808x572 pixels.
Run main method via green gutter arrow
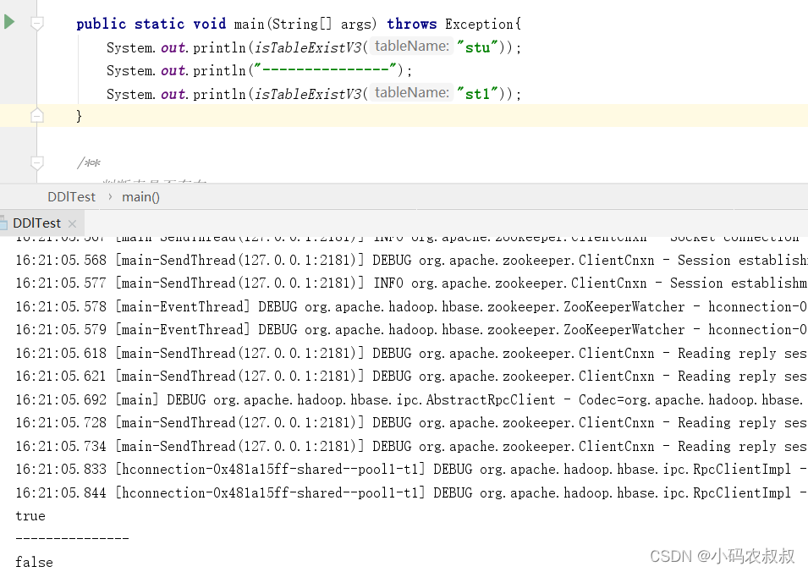[x=9, y=22]
